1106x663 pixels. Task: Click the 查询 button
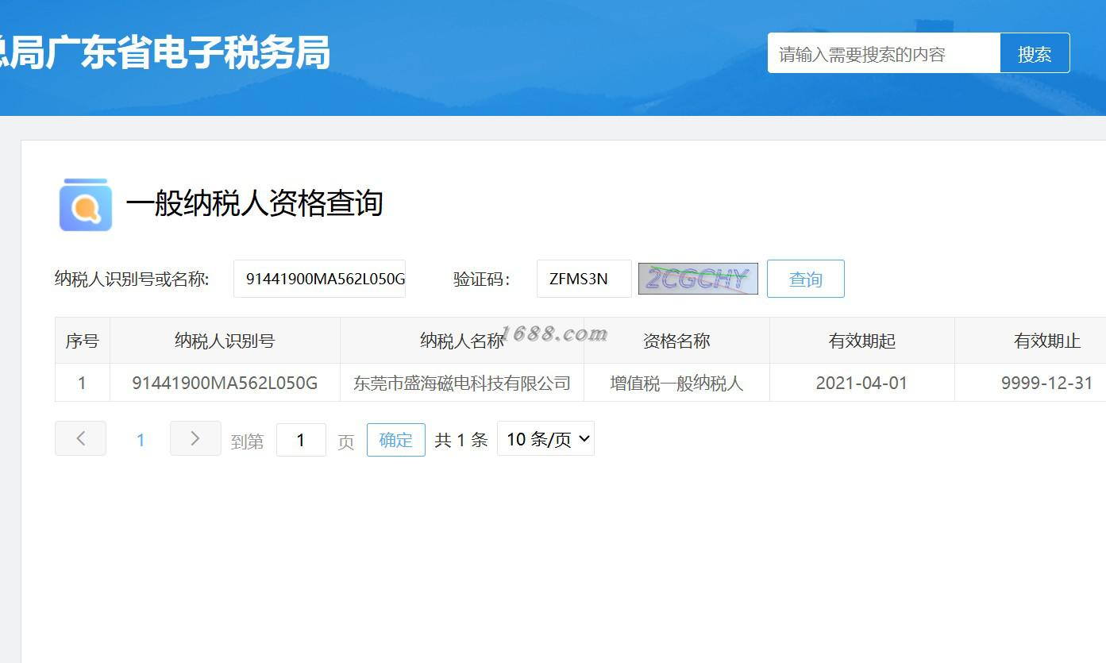point(806,279)
